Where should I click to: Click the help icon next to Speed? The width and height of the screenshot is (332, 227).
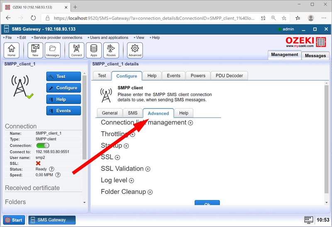(x=58, y=175)
